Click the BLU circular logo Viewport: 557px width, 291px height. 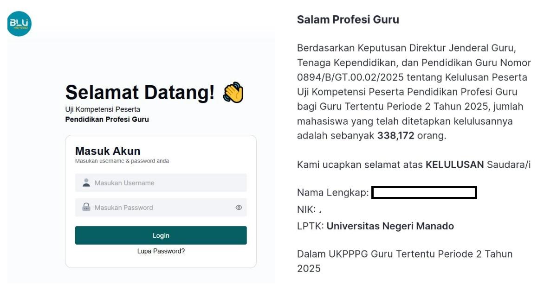click(x=19, y=23)
